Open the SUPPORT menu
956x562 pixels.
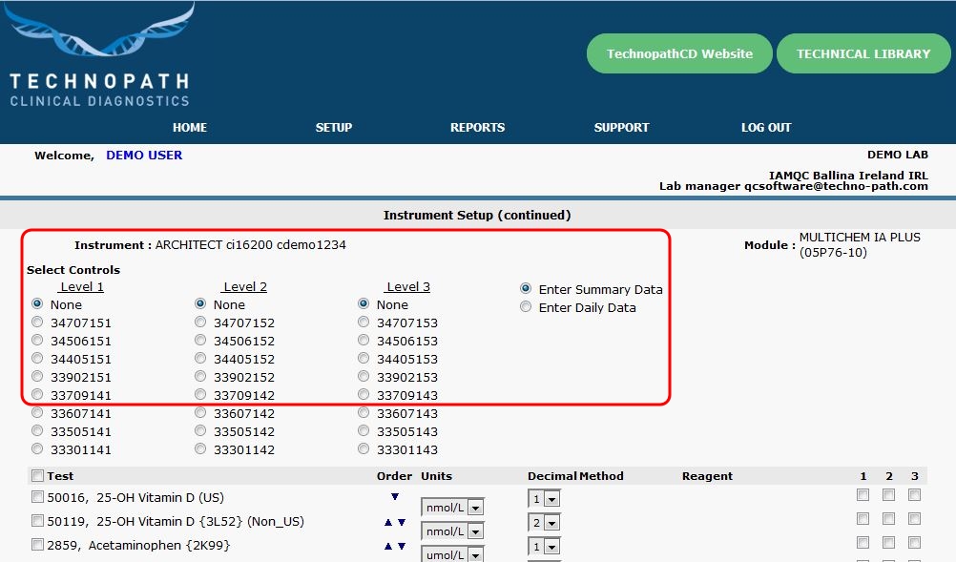pos(621,128)
